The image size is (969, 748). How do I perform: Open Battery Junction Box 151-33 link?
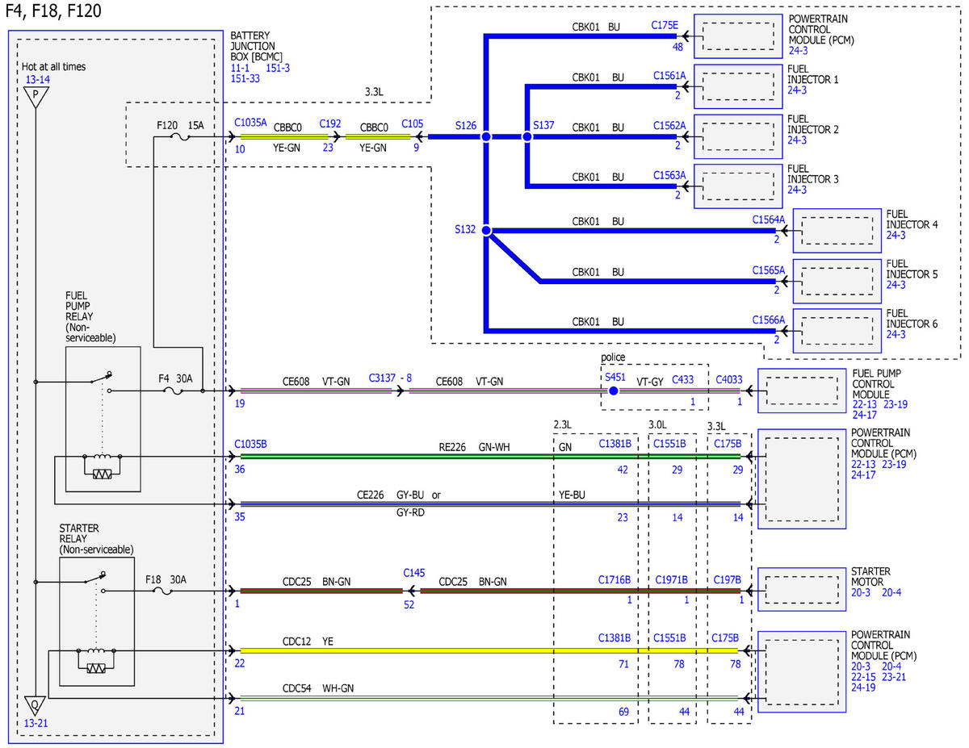tap(245, 79)
